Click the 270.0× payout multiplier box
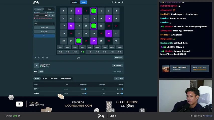 point(105,47)
